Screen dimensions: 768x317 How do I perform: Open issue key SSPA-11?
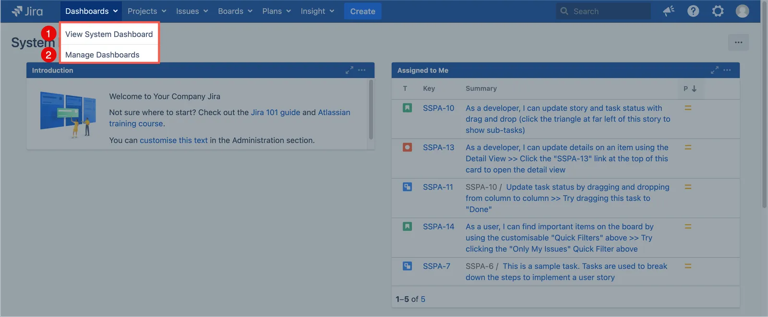438,187
